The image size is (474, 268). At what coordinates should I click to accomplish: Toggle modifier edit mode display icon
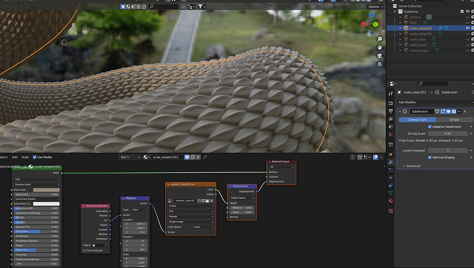click(x=443, y=111)
